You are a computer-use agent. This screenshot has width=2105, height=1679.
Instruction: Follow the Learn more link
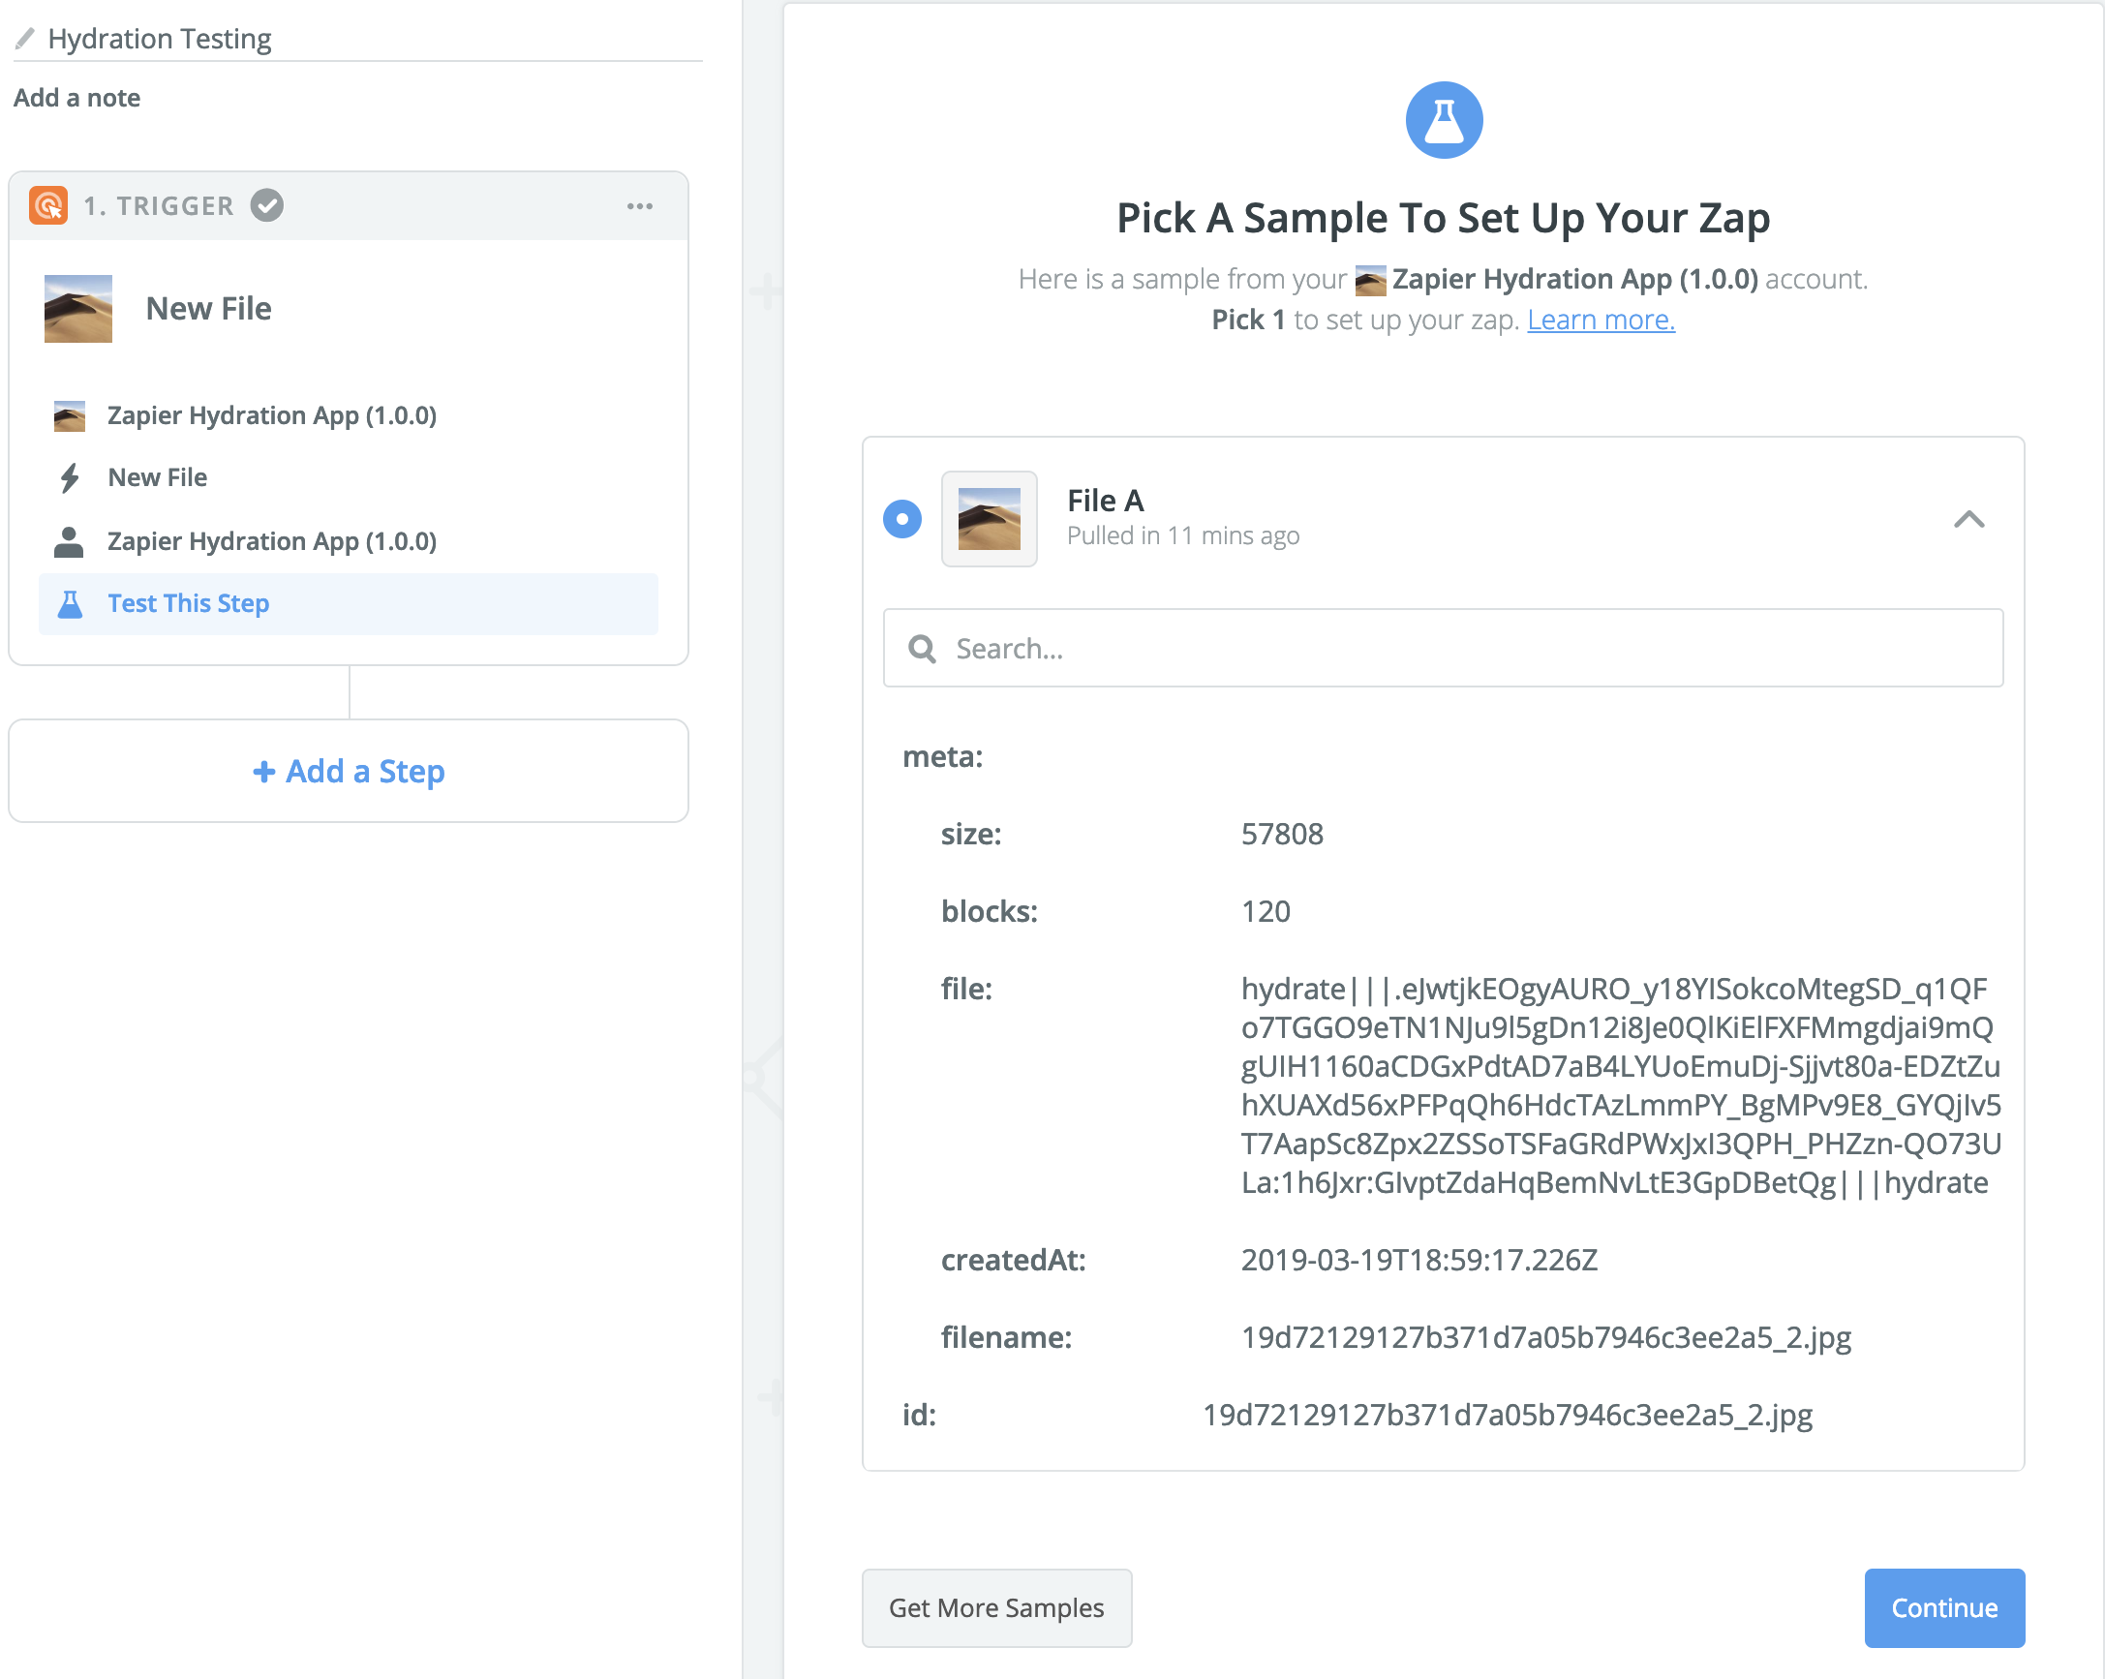1601,321
